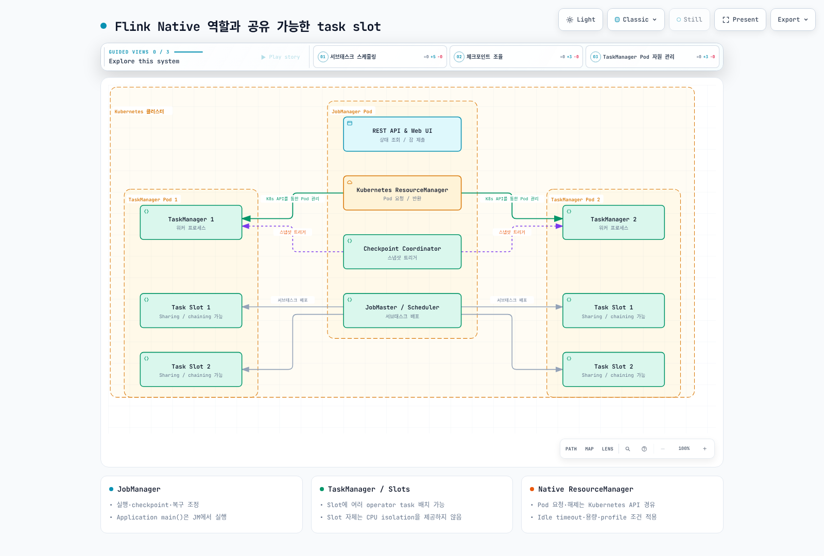
Task: Click the JobManager Pod group label
Action: pyautogui.click(x=352, y=112)
